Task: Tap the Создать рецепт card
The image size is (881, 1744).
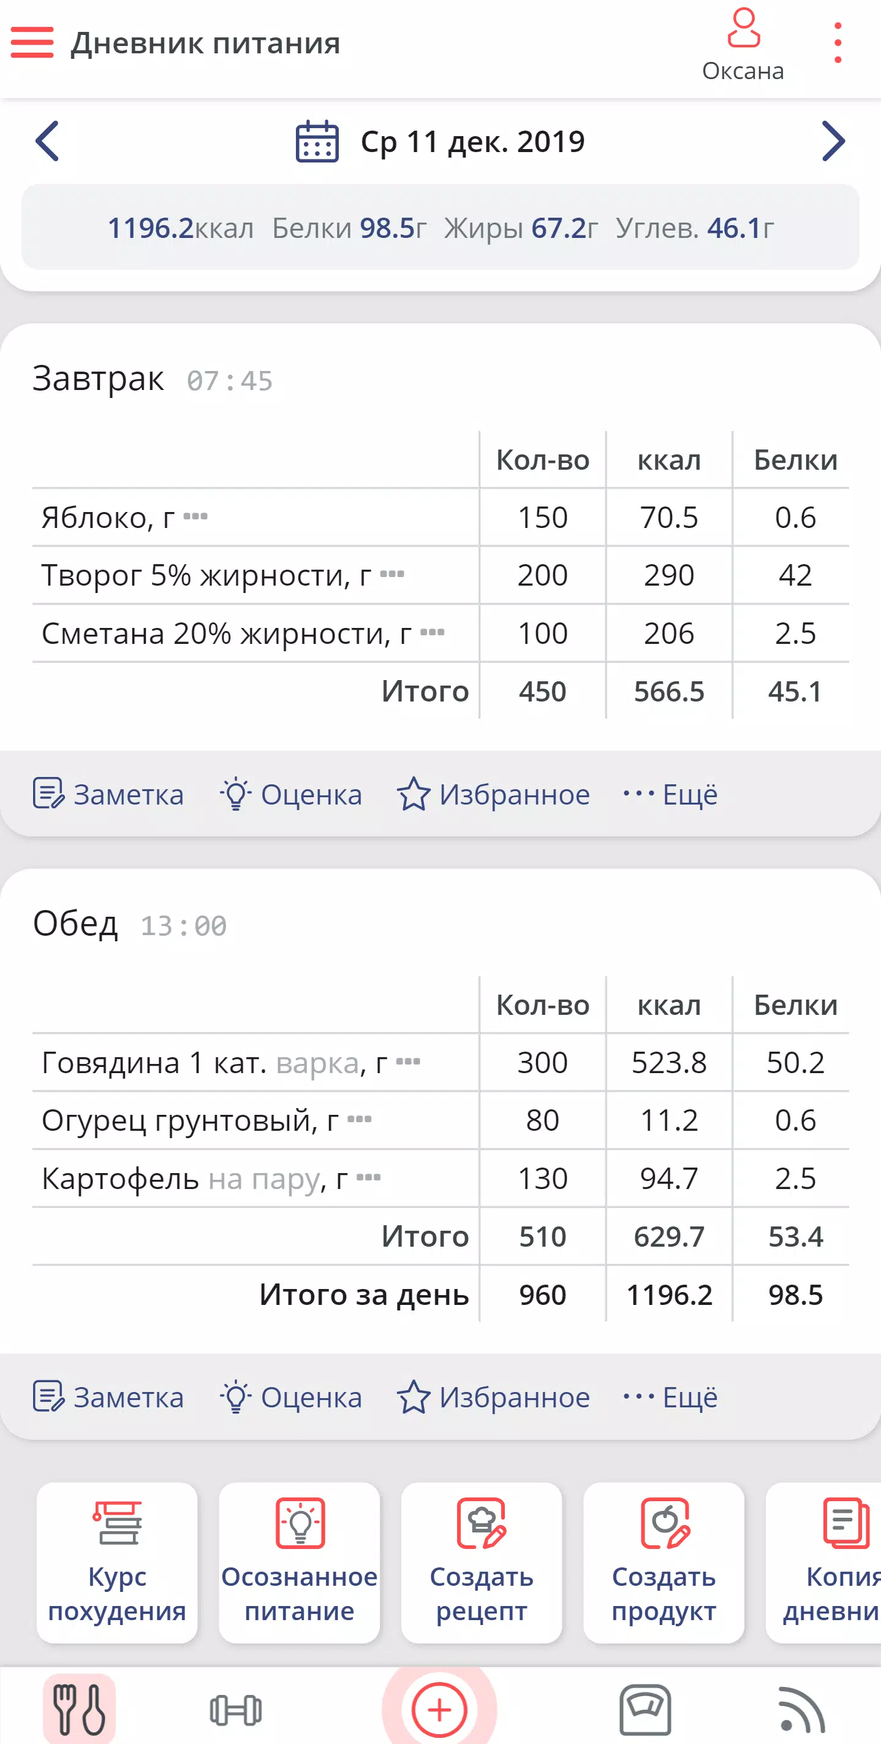Action: [481, 1562]
